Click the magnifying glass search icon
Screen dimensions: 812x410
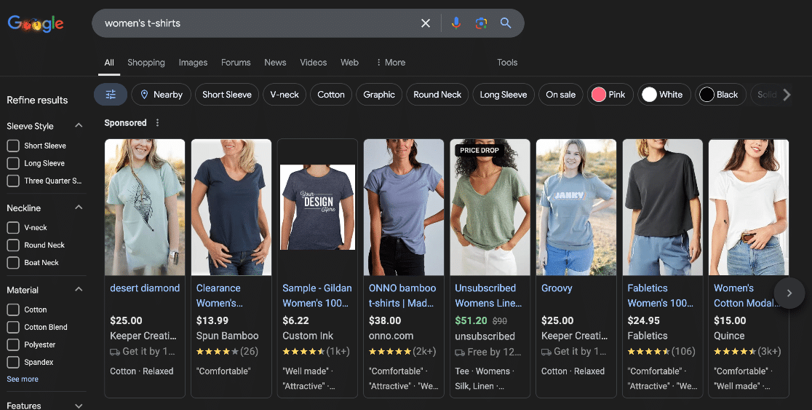[x=506, y=23]
